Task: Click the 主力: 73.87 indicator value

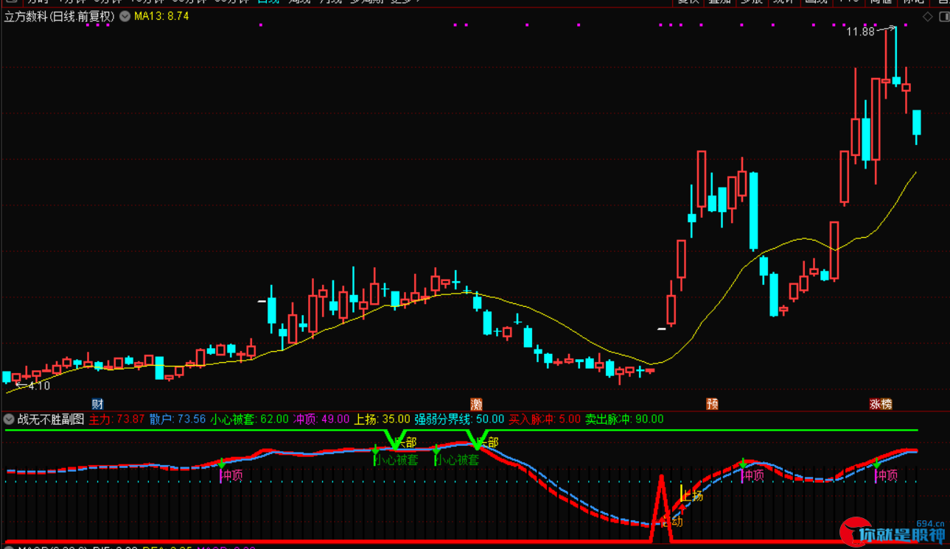Action: click(116, 419)
